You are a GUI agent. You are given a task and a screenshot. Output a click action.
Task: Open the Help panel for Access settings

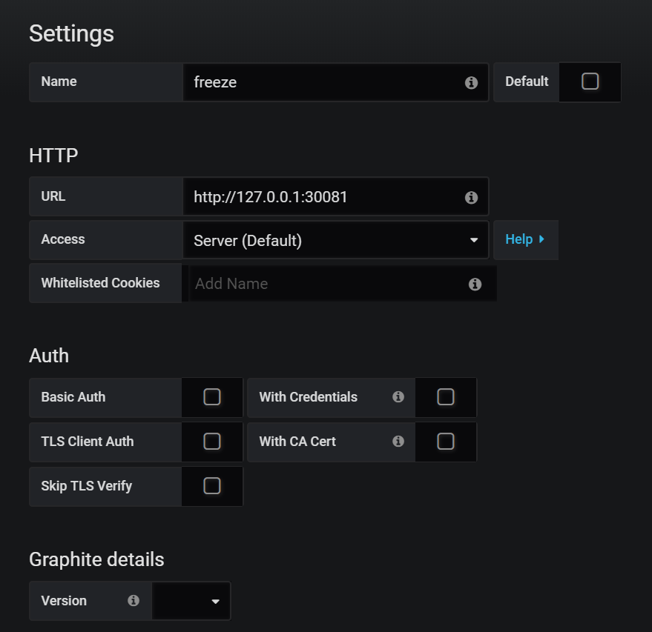pyautogui.click(x=525, y=239)
